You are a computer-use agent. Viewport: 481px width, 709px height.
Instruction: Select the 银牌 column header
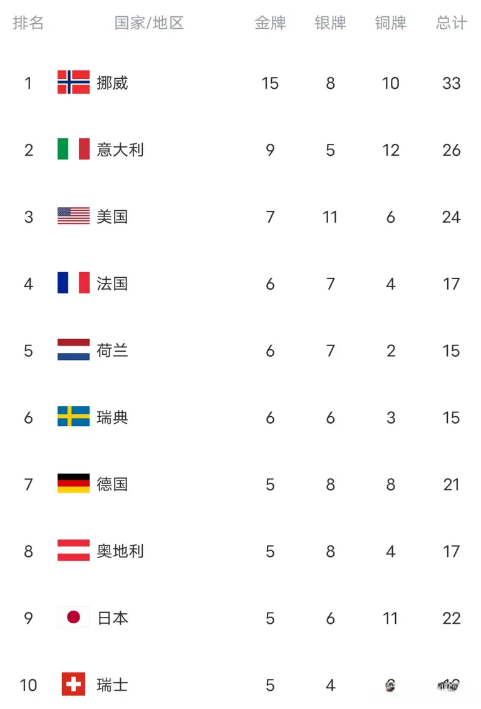click(x=330, y=23)
